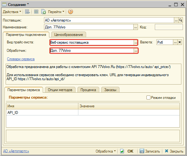Open the Действия dropdown menu

pos(12,12)
